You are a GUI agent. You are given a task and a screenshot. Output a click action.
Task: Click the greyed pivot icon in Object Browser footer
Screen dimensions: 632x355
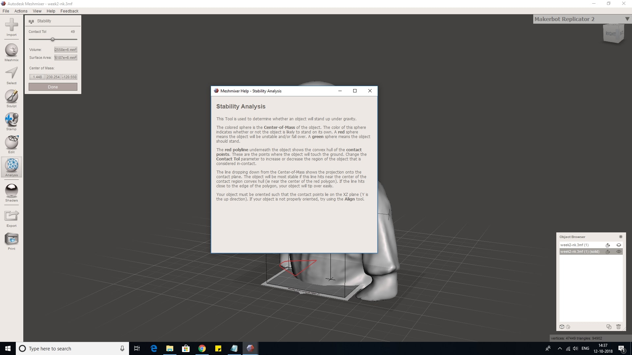point(568,327)
